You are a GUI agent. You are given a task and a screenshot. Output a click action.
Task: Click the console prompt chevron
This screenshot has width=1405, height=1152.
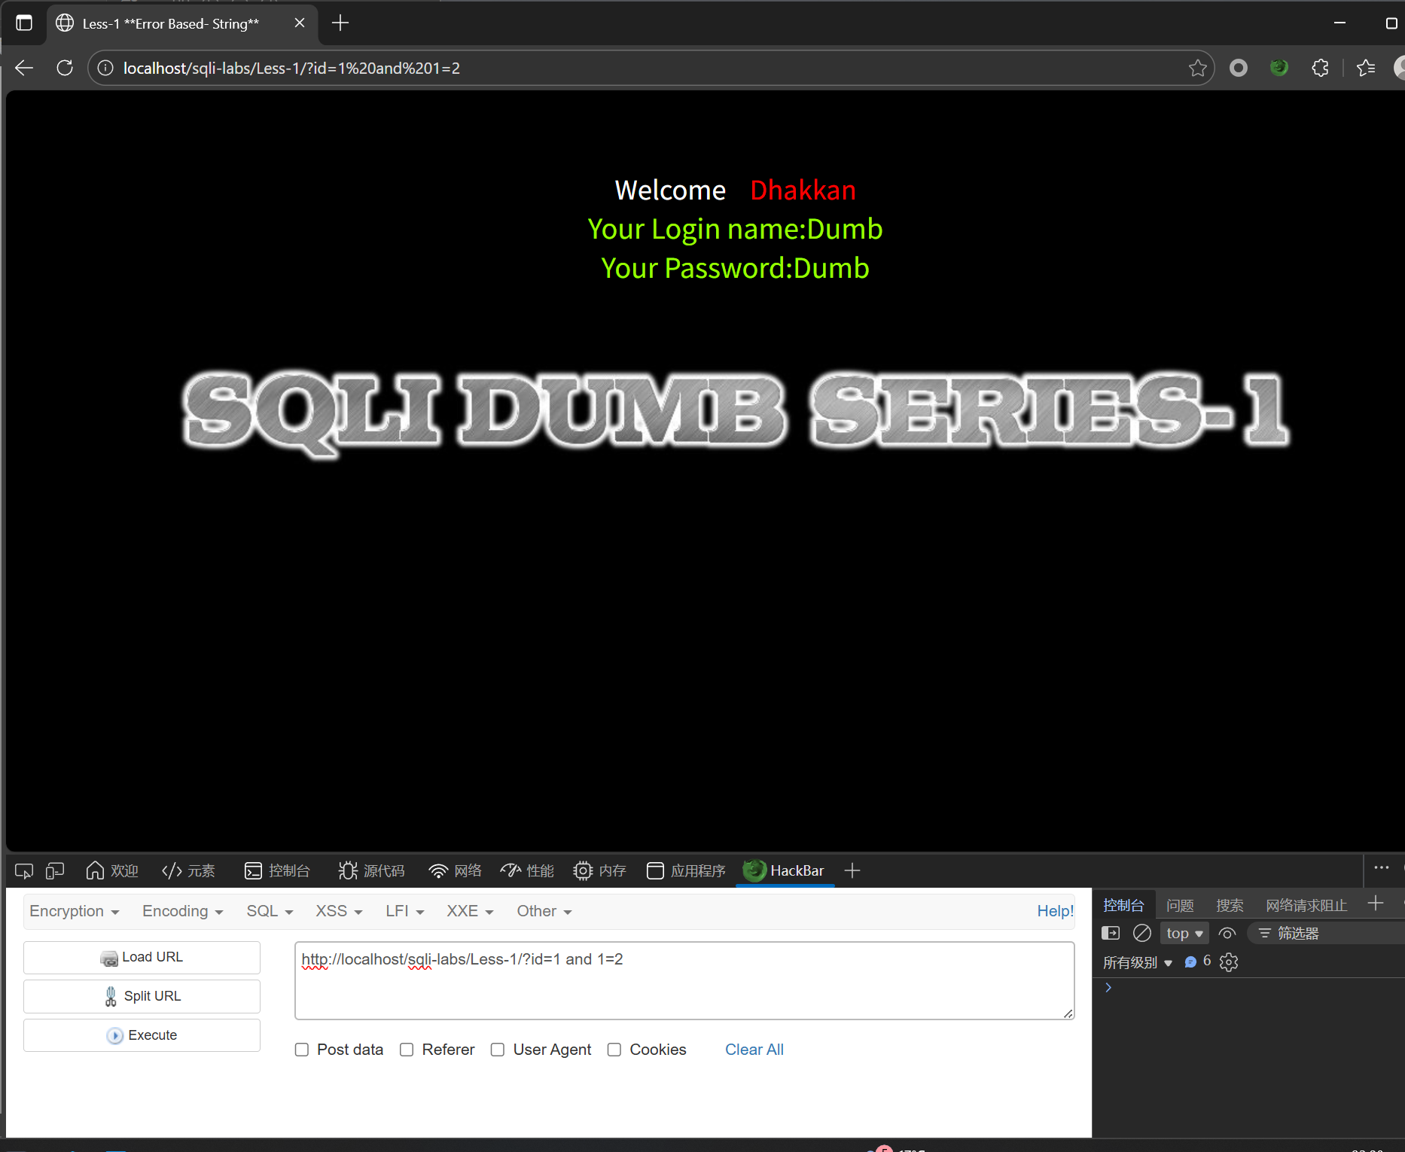coord(1108,988)
